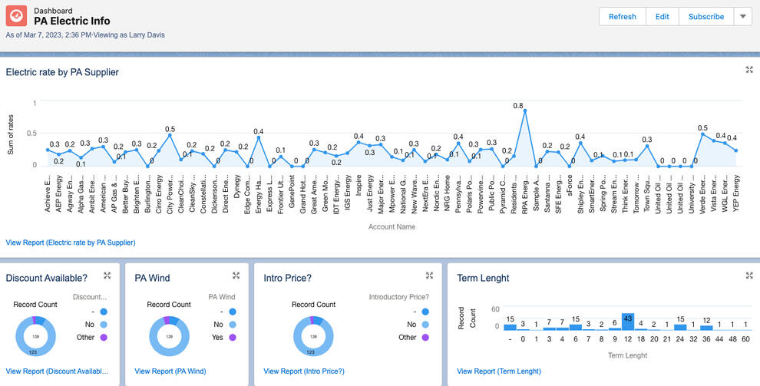This screenshot has height=386, width=760.
Task: Click the purple Yes swatch in PA Wind legend
Action: pyautogui.click(x=232, y=337)
